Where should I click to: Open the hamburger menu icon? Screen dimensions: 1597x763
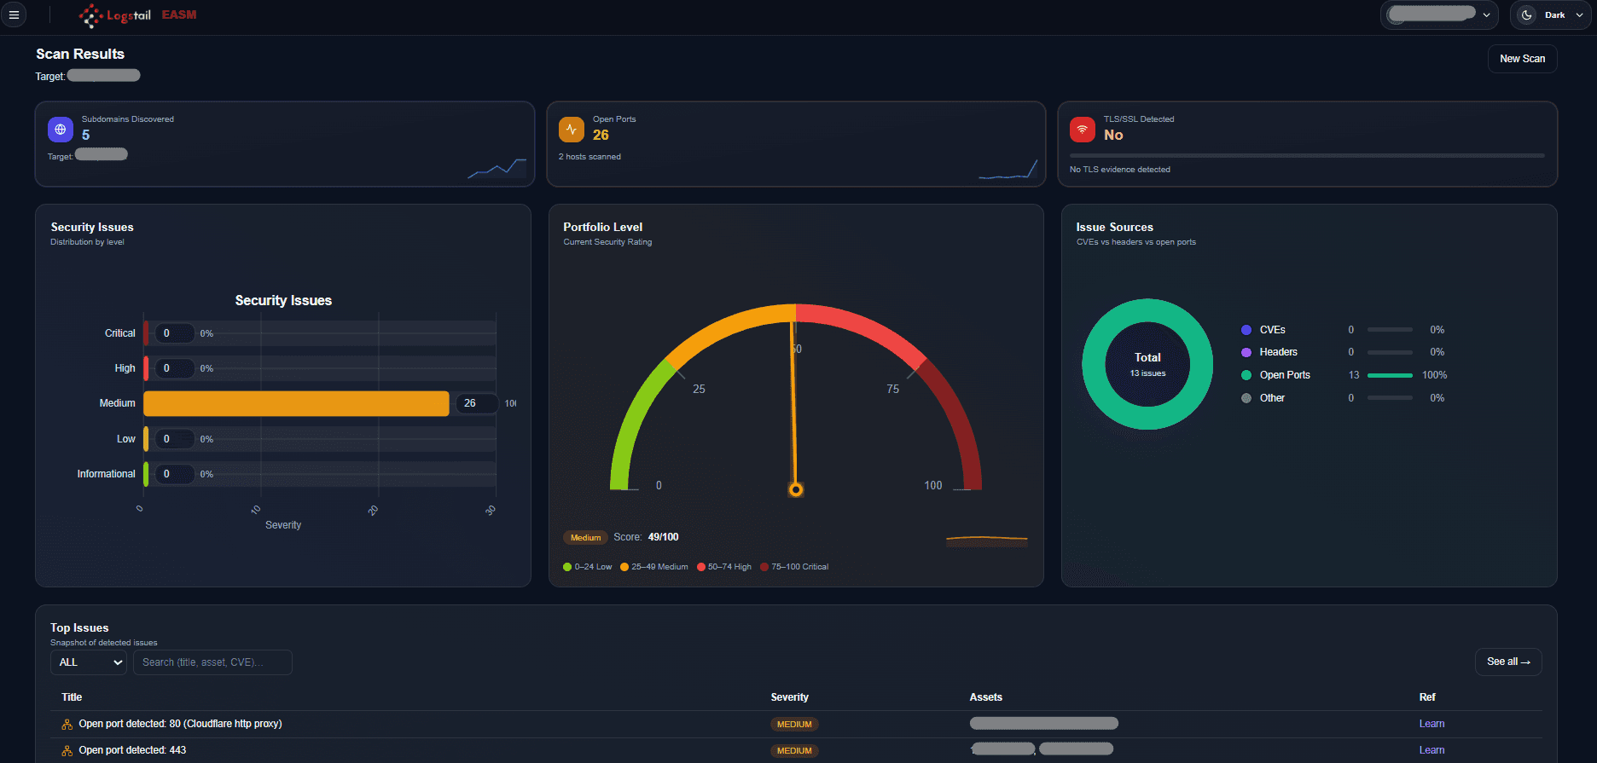pos(14,14)
